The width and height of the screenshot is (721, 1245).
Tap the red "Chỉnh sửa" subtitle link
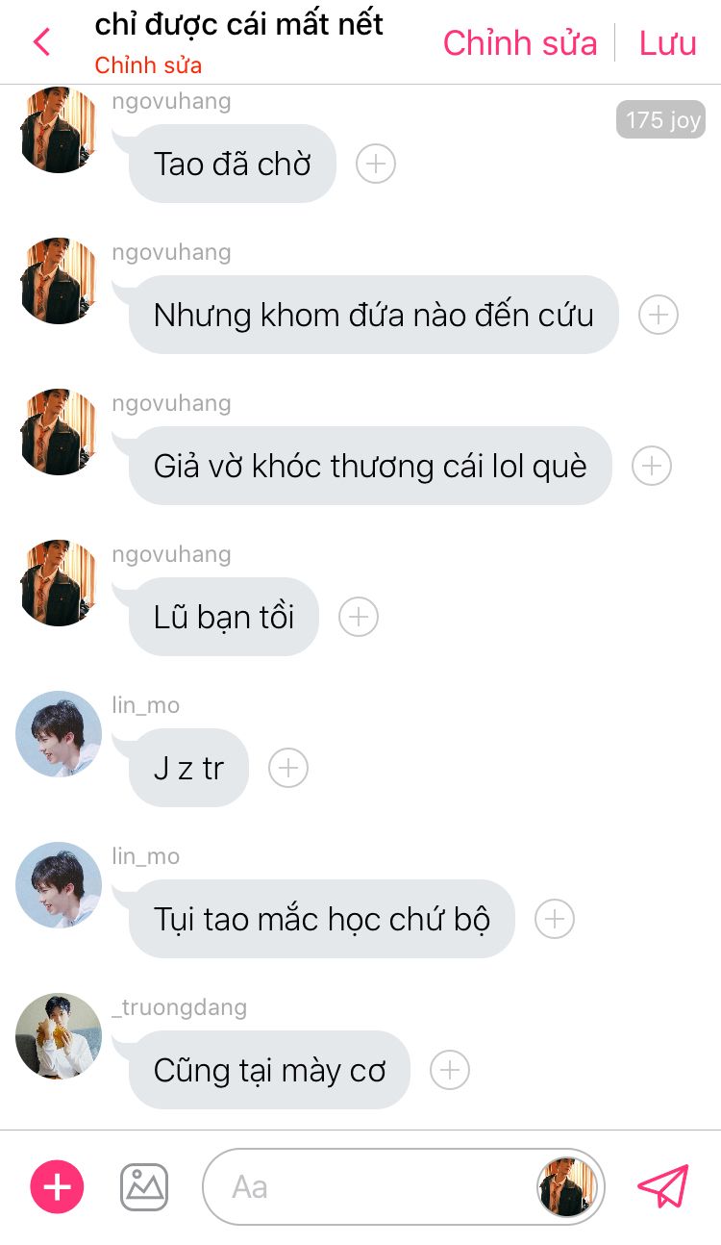[148, 66]
